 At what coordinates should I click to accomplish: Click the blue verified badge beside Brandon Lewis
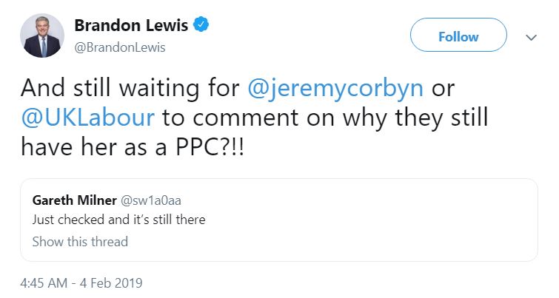pos(201,25)
